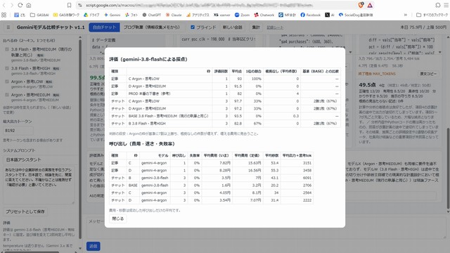Check 3.8 Flash・思考MEDIUM model option
Screen dimensions: 450x253
click(7, 49)
